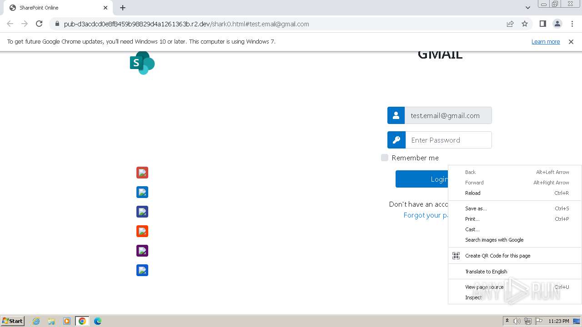Click the Windows Start button
582x327 pixels.
13,321
